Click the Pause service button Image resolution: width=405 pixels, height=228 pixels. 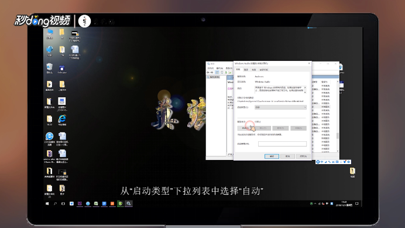pos(280,128)
